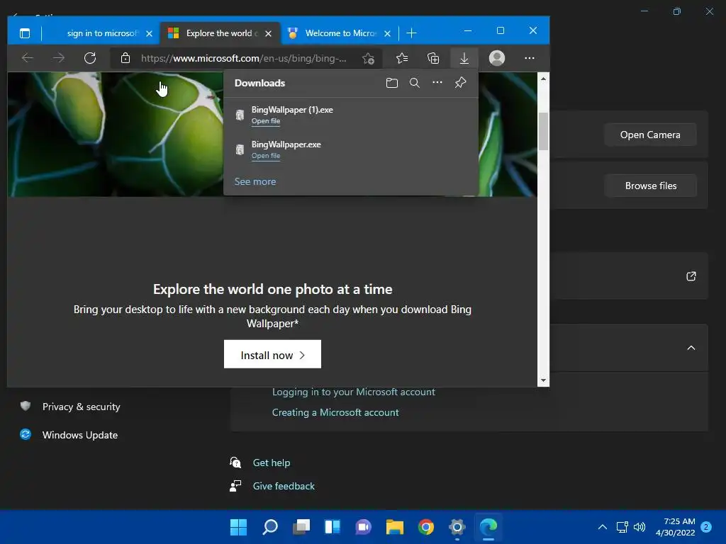Image resolution: width=726 pixels, height=544 pixels.
Task: Click Give feedback in Settings
Action: coord(284,486)
